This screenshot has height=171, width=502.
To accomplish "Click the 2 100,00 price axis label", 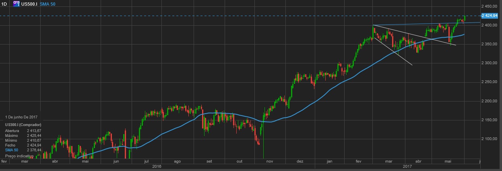I will point(491,139).
